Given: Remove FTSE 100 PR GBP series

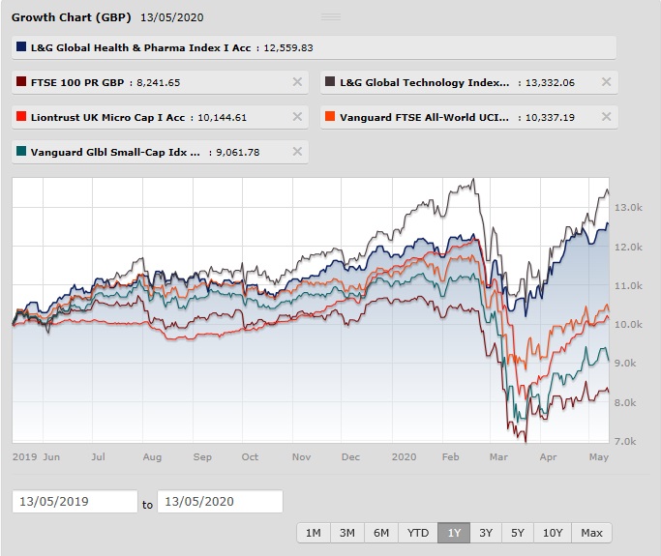Looking at the screenshot, I should [297, 82].
